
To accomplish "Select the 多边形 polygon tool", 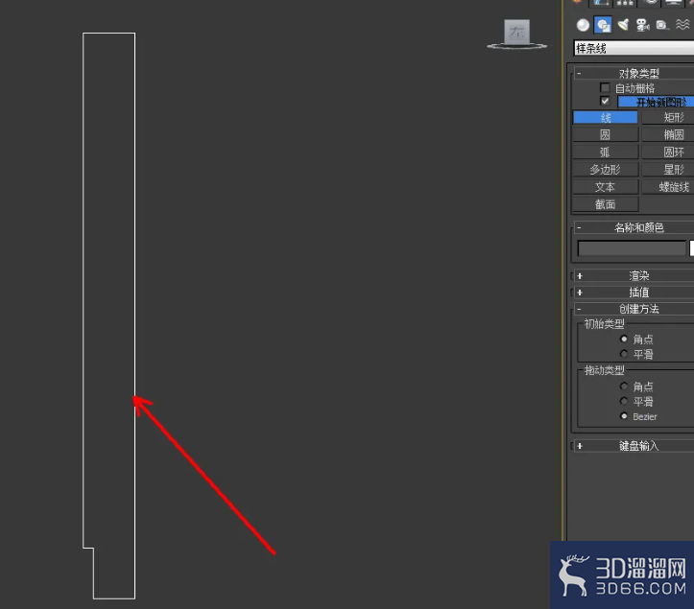I will click(x=606, y=170).
